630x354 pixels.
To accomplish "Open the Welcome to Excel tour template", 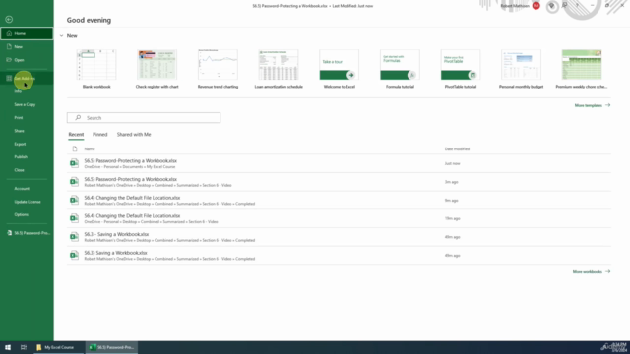I will click(339, 69).
